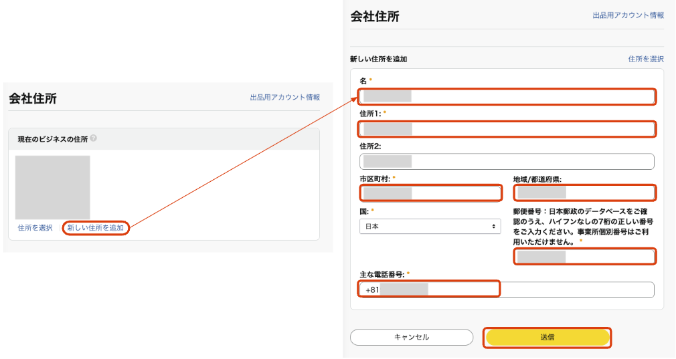This screenshot has width=676, height=359.
Task: Click the 会社住所 title in right panel
Action: 375,16
